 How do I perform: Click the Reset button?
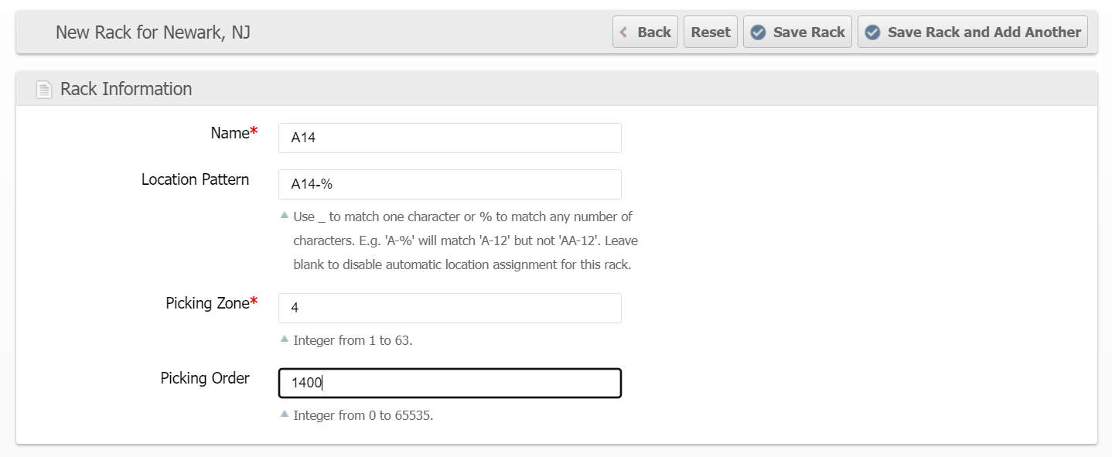click(710, 32)
